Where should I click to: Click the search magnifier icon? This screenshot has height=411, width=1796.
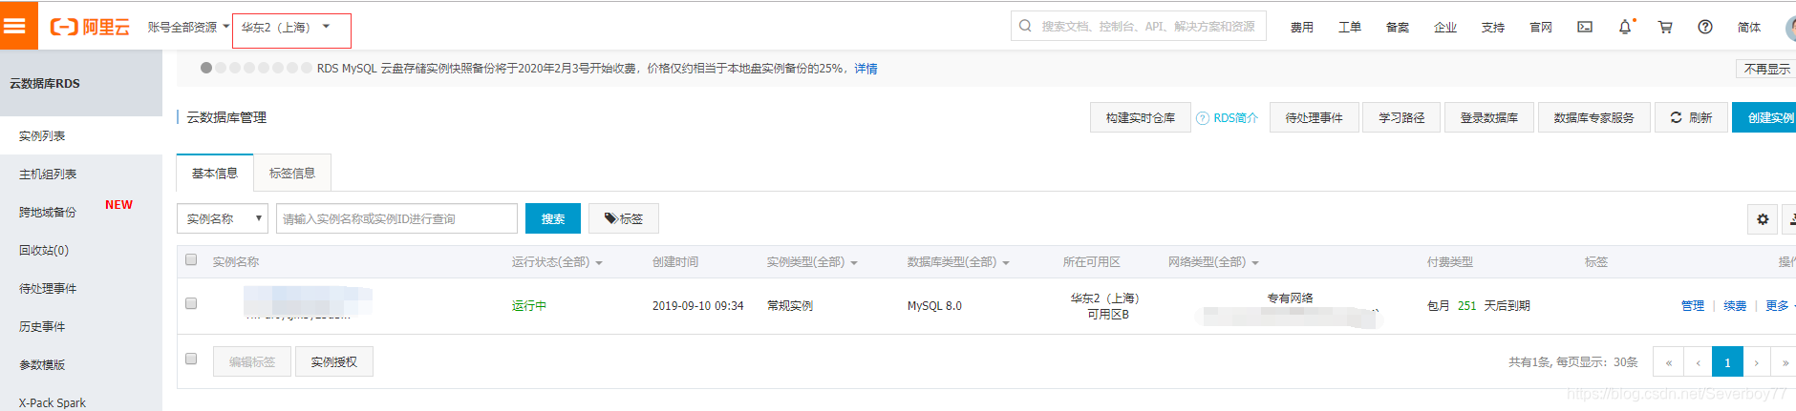coord(1025,26)
